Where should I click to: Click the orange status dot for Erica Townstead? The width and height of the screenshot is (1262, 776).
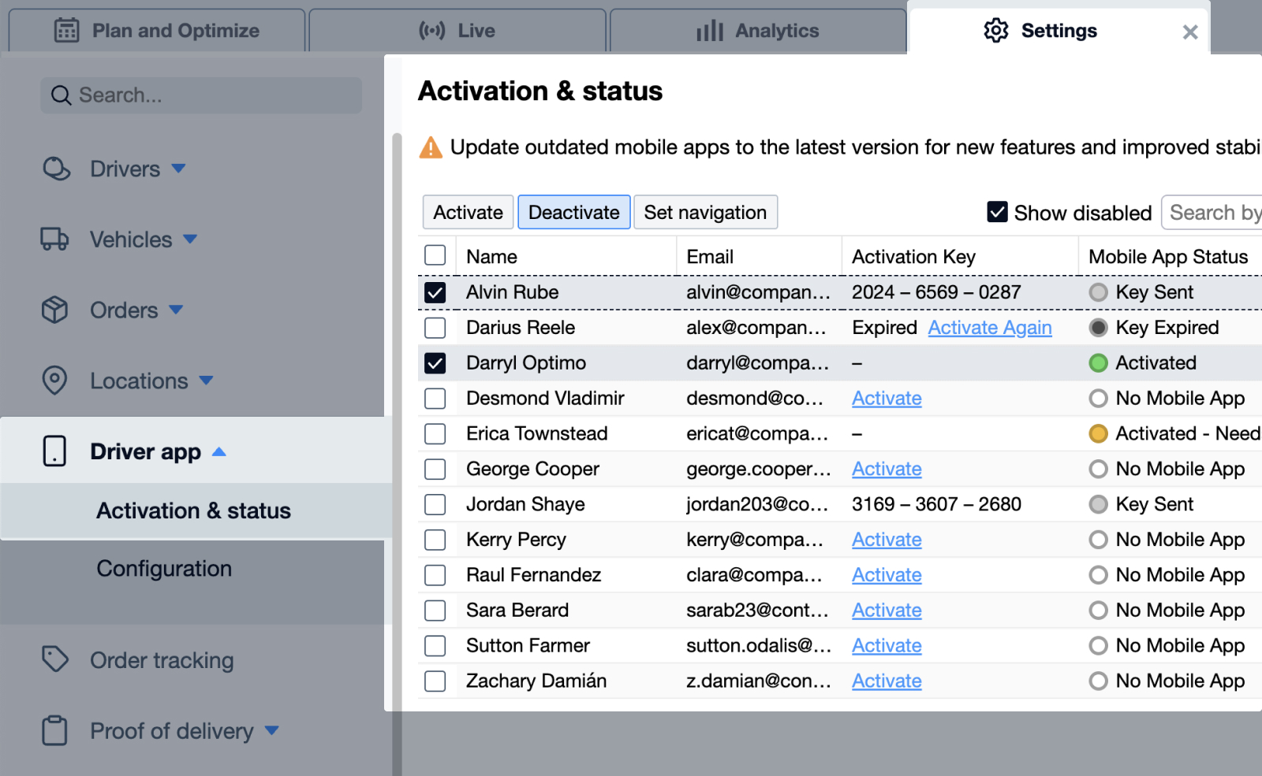[1098, 433]
